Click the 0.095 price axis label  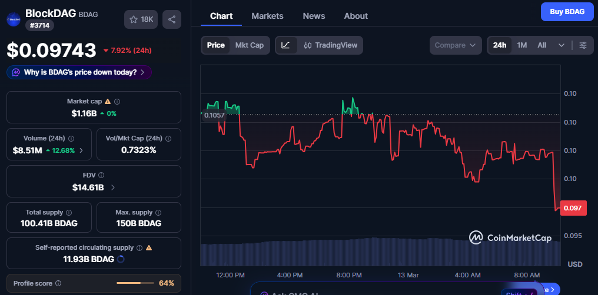pyautogui.click(x=573, y=236)
